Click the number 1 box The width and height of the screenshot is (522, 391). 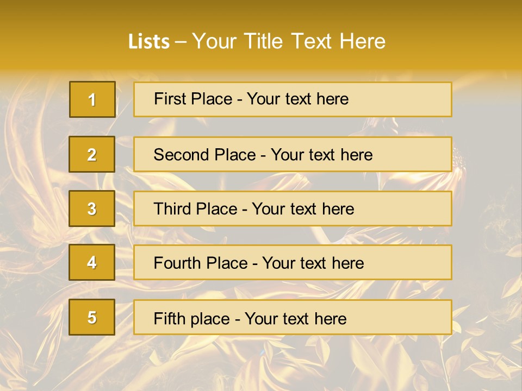point(92,99)
